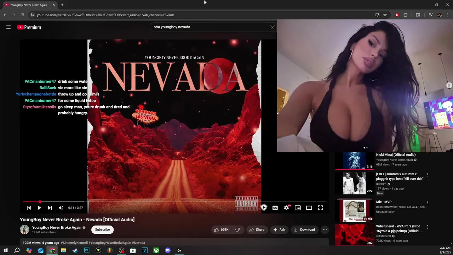Open summrs x autumn! type beat thumbnail
Image resolution: width=453 pixels, height=255 pixels.
click(x=354, y=183)
